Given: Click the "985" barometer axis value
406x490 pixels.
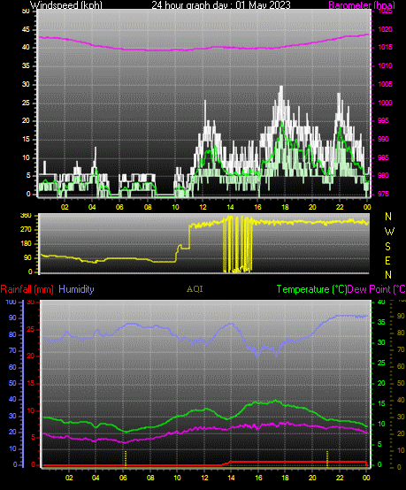Looking at the screenshot, I should (384, 157).
